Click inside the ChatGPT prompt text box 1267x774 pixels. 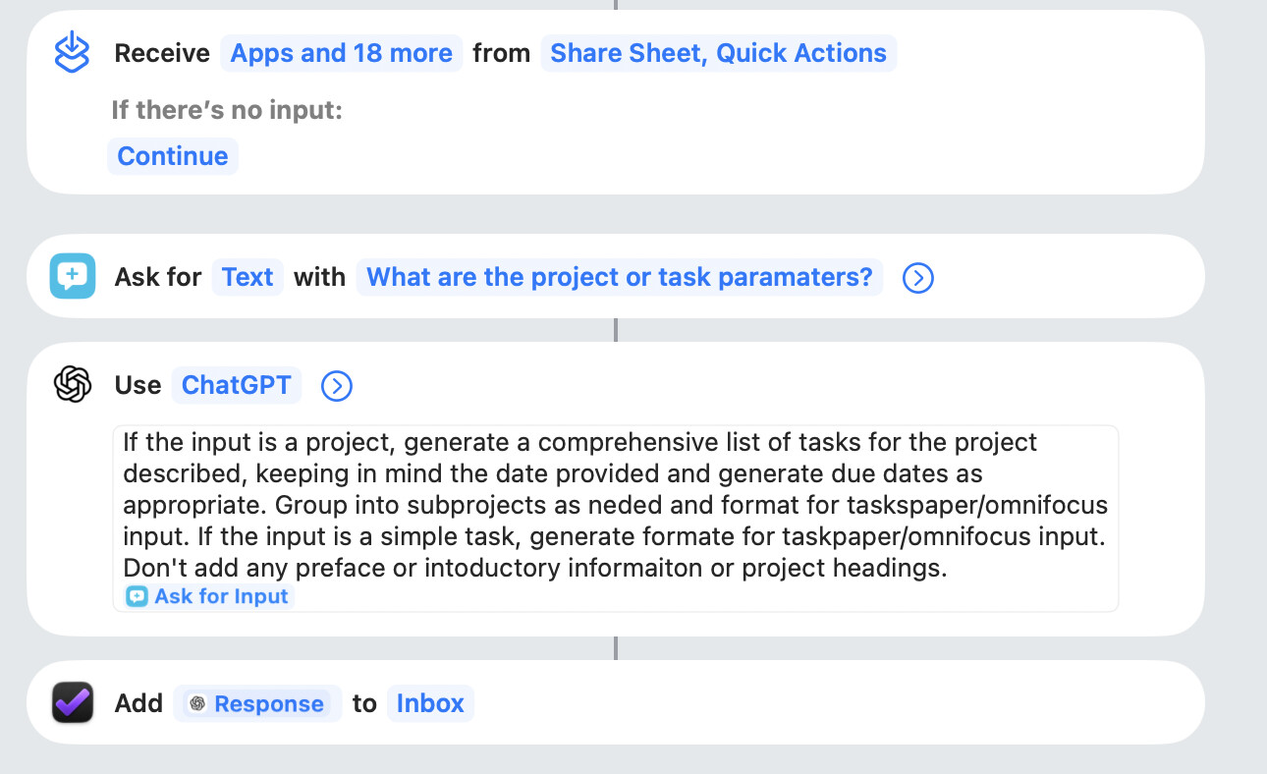tap(615, 505)
